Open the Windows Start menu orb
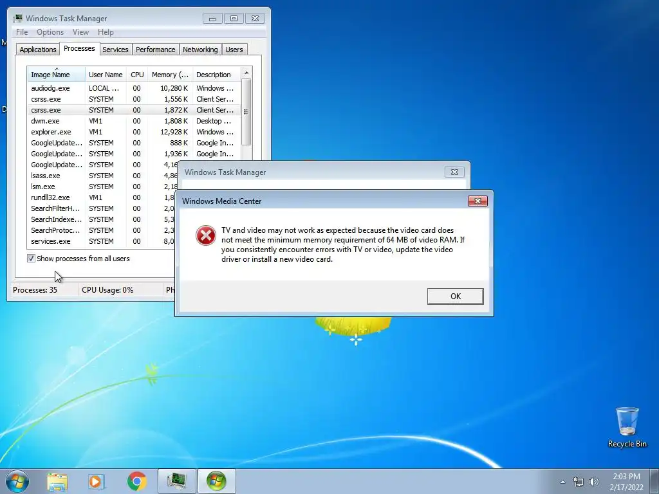The width and height of the screenshot is (659, 494). 17,481
